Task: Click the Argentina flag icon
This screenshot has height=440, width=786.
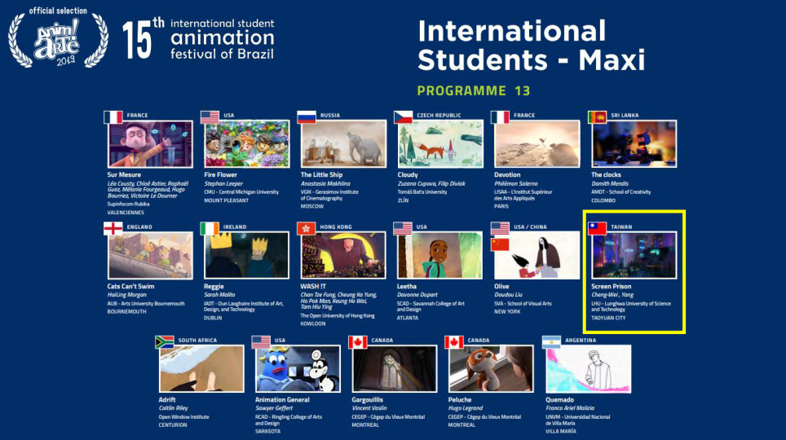Action: click(x=551, y=341)
